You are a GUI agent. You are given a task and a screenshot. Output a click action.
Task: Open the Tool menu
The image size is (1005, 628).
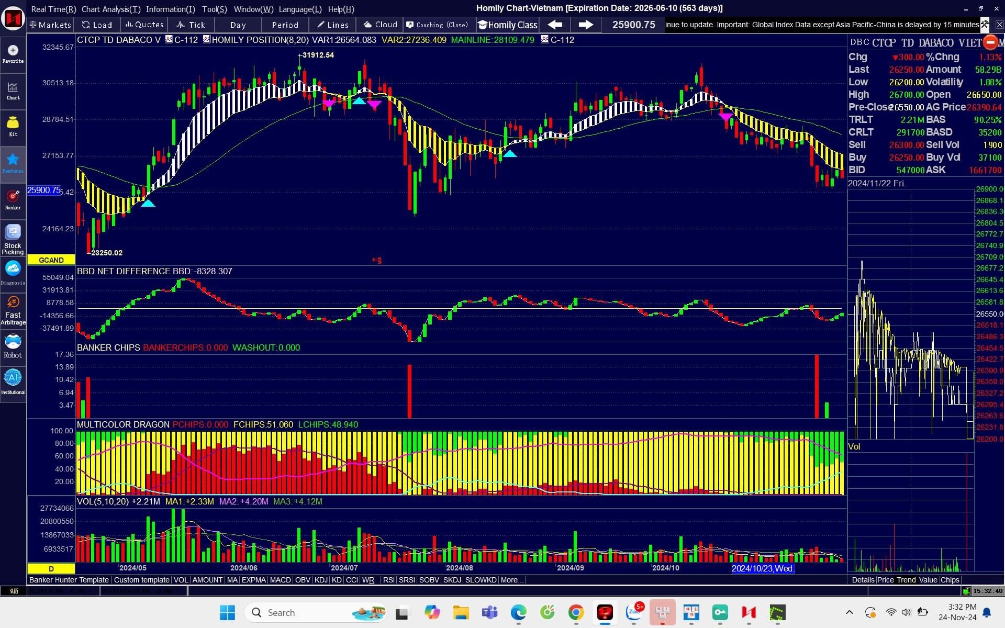(x=215, y=9)
